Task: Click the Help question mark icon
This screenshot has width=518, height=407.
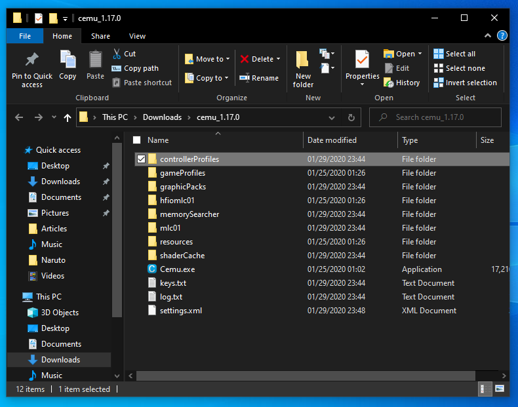Action: pos(502,35)
